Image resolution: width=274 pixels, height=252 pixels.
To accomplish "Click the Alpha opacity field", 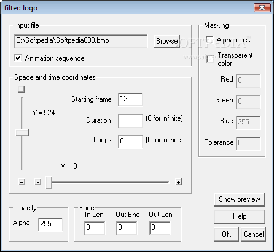I will (x=50, y=224).
